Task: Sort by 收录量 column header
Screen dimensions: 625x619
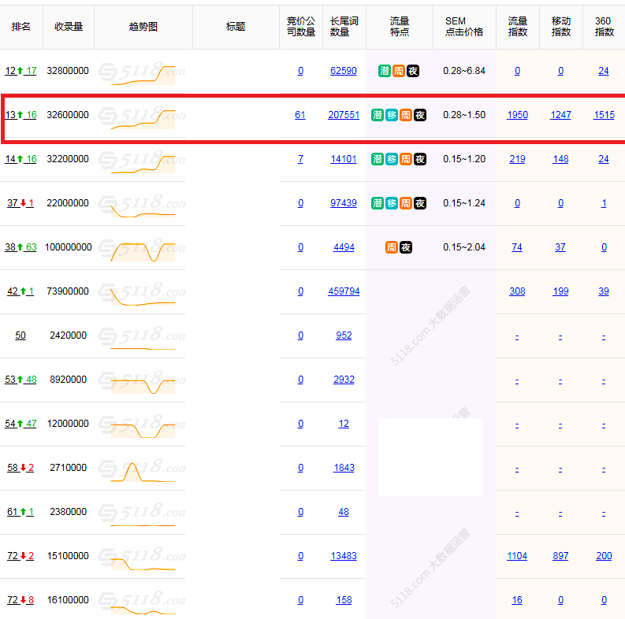Action: tap(69, 27)
